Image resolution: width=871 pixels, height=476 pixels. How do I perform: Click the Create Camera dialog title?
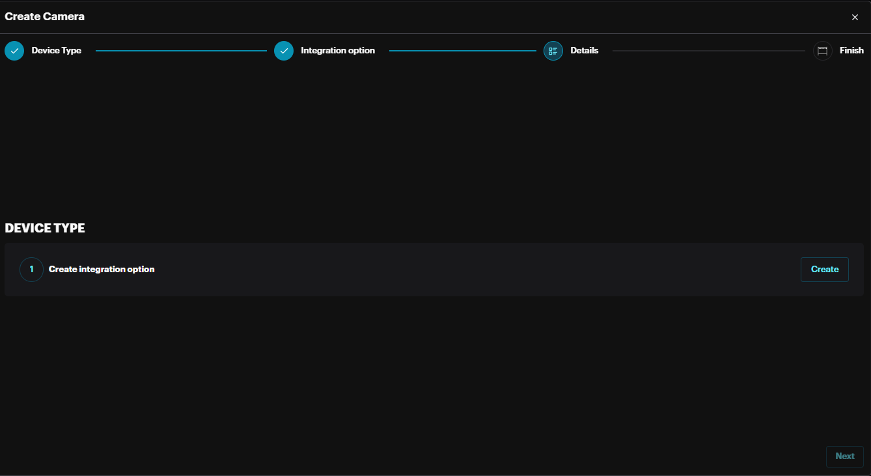click(x=45, y=16)
